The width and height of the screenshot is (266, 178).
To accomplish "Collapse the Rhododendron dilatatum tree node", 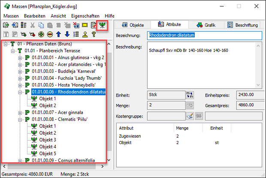I will [20, 92].
